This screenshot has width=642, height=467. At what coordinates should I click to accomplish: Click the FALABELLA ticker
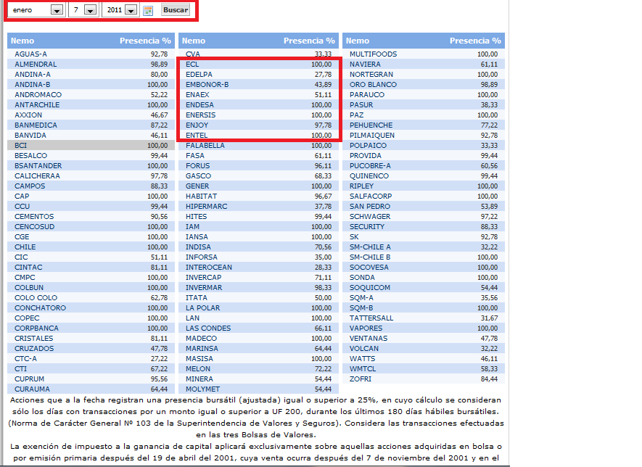205,145
